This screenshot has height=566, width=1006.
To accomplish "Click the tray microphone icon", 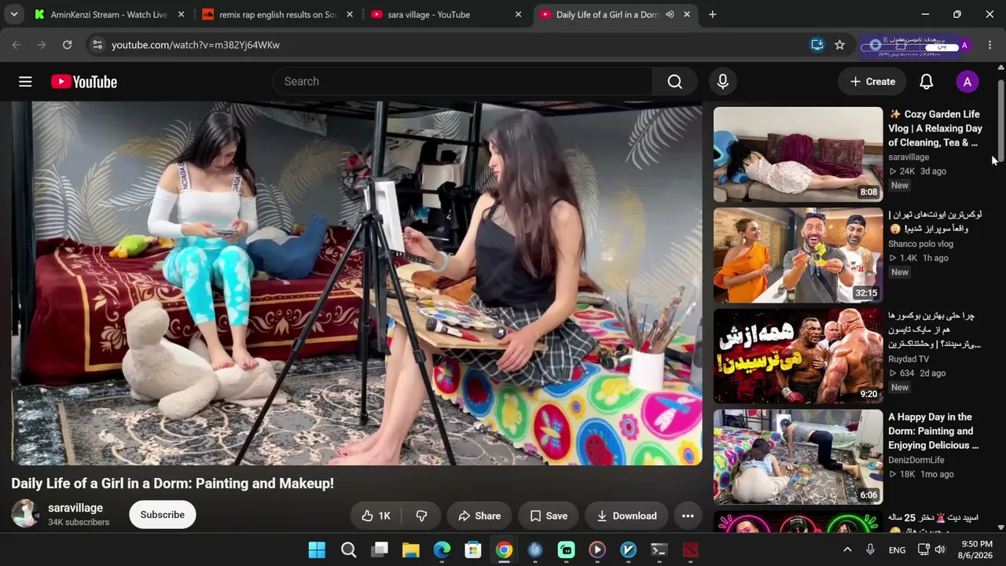I will (870, 550).
